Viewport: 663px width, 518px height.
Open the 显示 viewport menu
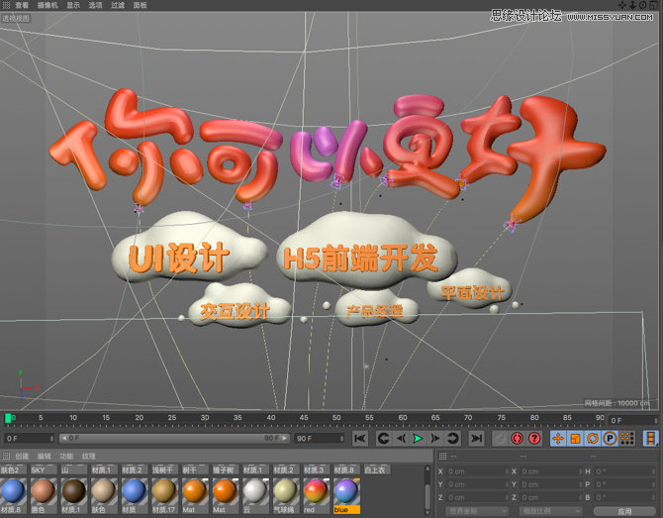click(73, 5)
